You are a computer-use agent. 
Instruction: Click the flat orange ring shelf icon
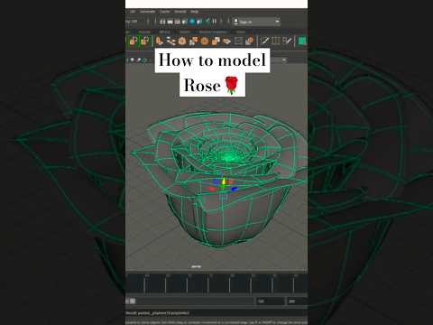pos(226,41)
